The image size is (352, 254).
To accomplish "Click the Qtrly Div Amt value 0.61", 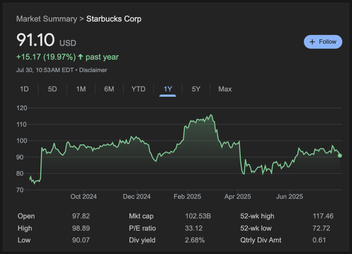I will click(319, 240).
